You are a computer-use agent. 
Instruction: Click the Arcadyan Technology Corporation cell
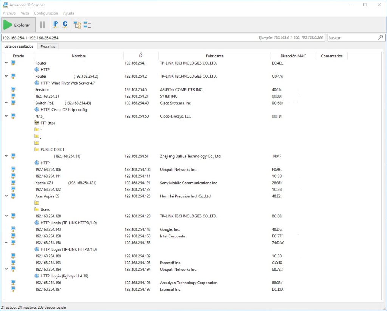point(189,283)
